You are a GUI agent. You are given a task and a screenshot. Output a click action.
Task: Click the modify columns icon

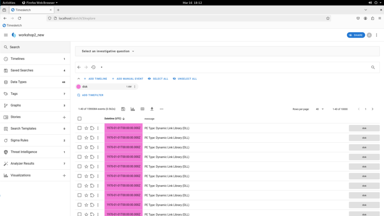pos(142,109)
